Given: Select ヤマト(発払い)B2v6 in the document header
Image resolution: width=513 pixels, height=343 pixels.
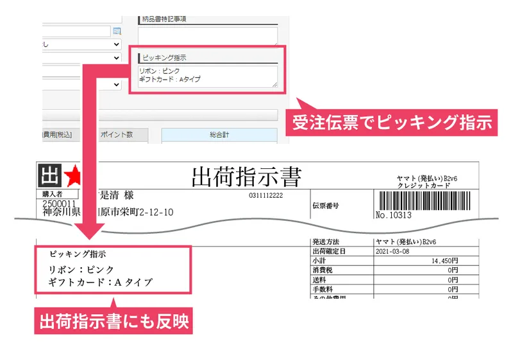Looking at the screenshot, I should point(427,179).
